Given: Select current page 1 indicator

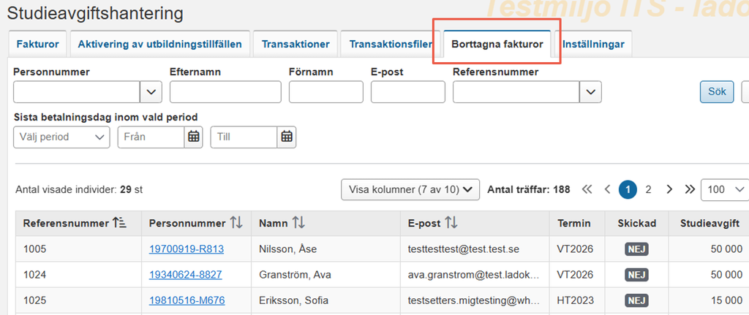Looking at the screenshot, I should pyautogui.click(x=628, y=189).
